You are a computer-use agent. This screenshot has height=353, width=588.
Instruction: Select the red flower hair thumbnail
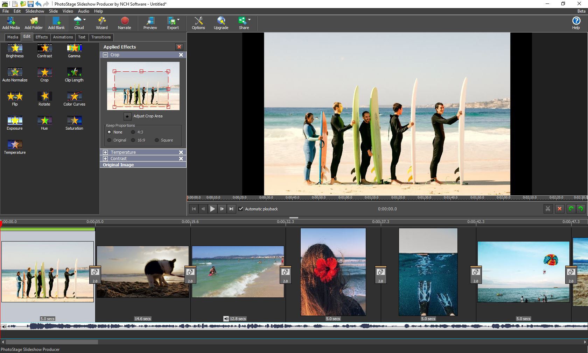point(333,272)
